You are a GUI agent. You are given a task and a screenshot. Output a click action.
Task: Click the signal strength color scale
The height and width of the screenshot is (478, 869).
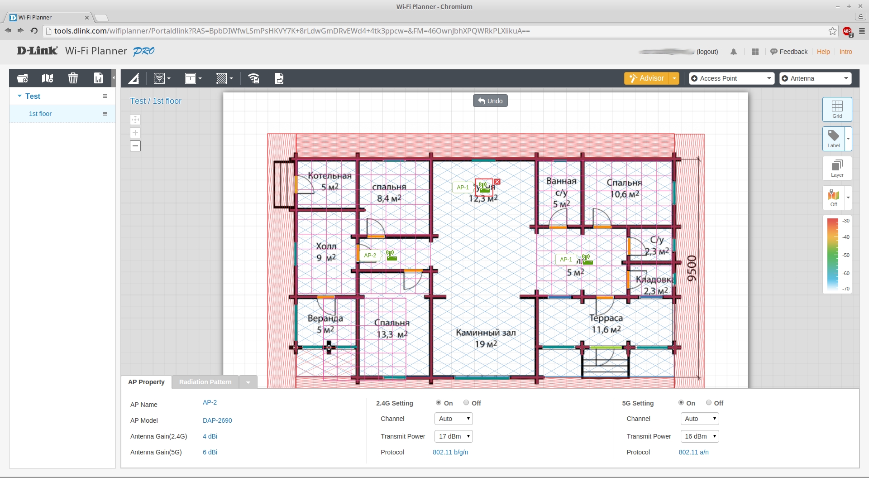(x=833, y=255)
